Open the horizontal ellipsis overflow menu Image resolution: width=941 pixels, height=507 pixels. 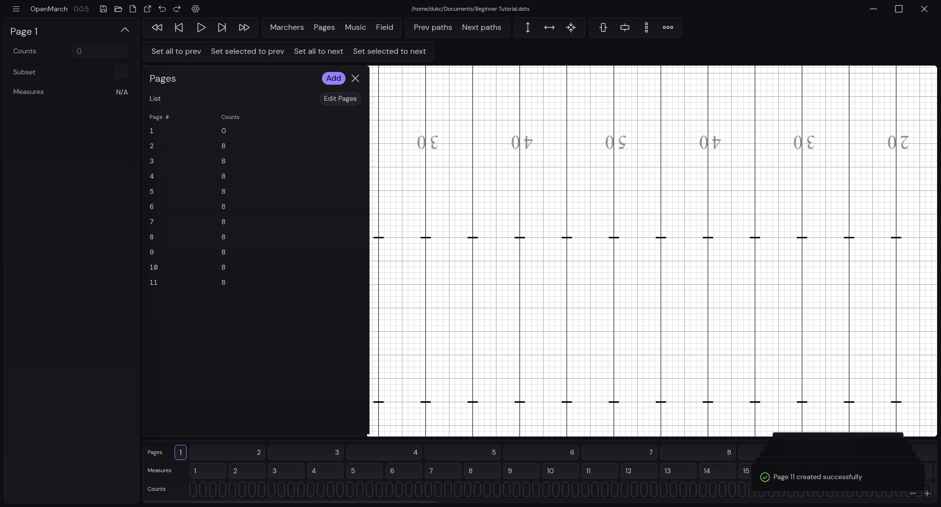[x=668, y=27]
